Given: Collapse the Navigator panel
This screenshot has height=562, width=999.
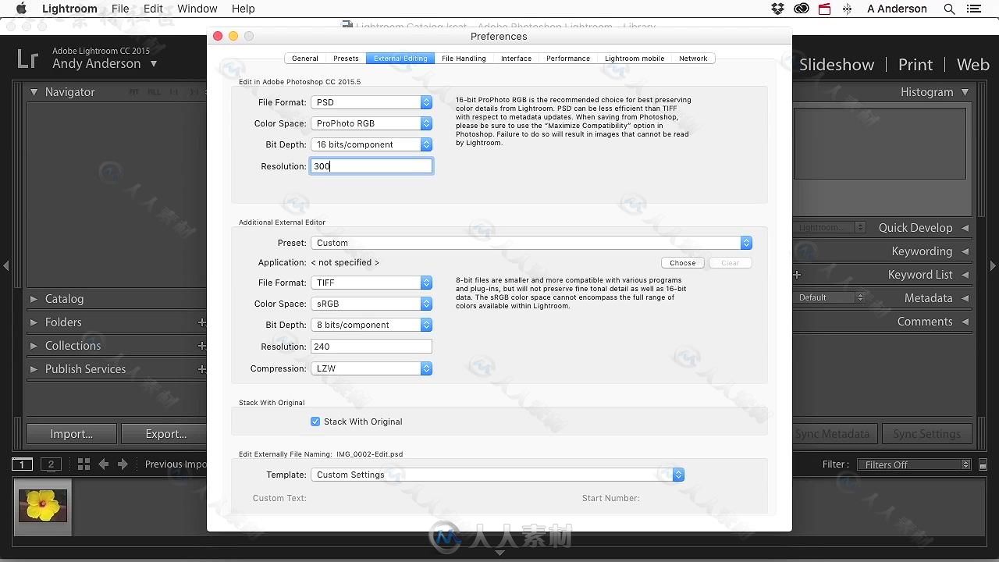Looking at the screenshot, I should pos(34,92).
